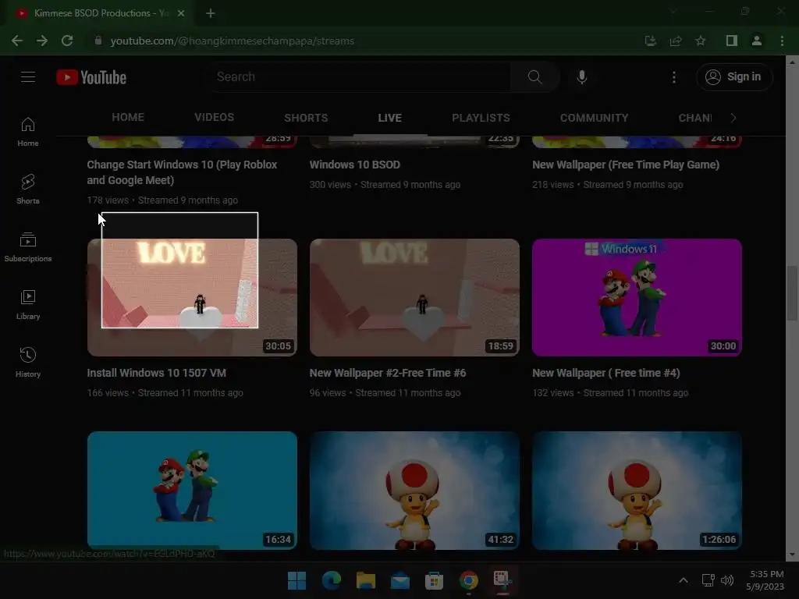Click the Sign in button

(733, 77)
